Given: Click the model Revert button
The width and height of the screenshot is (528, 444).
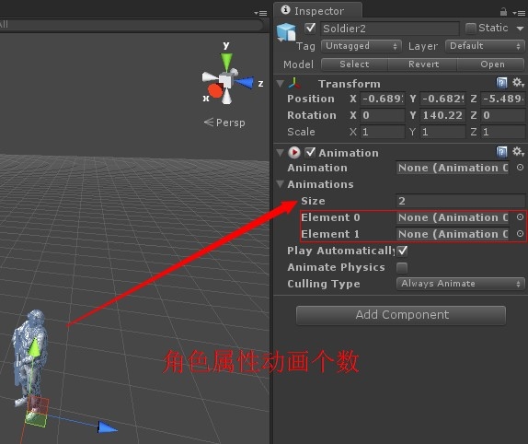Looking at the screenshot, I should point(423,64).
